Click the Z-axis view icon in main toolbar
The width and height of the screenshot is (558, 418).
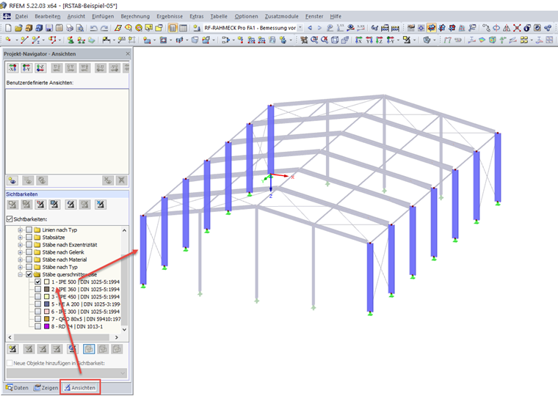[x=380, y=40]
